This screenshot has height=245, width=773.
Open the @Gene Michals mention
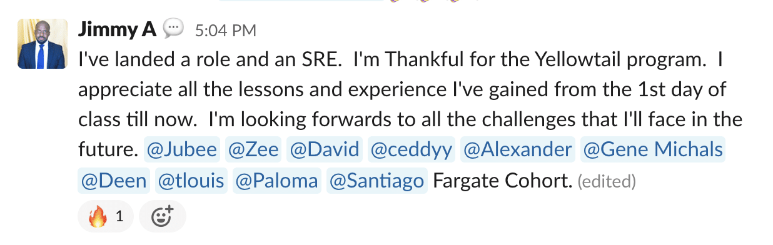[x=652, y=150]
